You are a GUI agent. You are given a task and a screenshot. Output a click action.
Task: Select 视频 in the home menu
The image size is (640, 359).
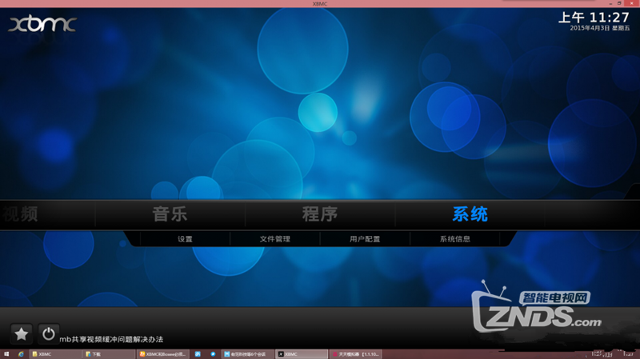pyautogui.click(x=21, y=213)
